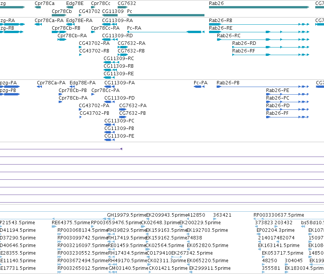Click the Cpr78Ca-RA transcript label
The width and height of the screenshot is (324, 274).
49,21
